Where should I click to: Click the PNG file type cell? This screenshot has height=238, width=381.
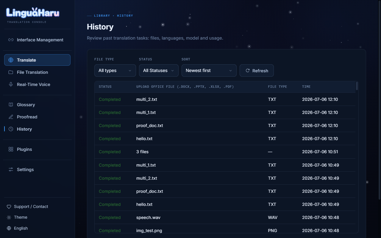point(272,231)
